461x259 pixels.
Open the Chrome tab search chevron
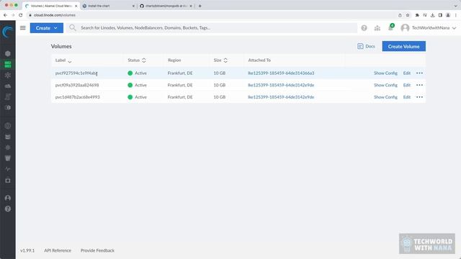[455, 6]
